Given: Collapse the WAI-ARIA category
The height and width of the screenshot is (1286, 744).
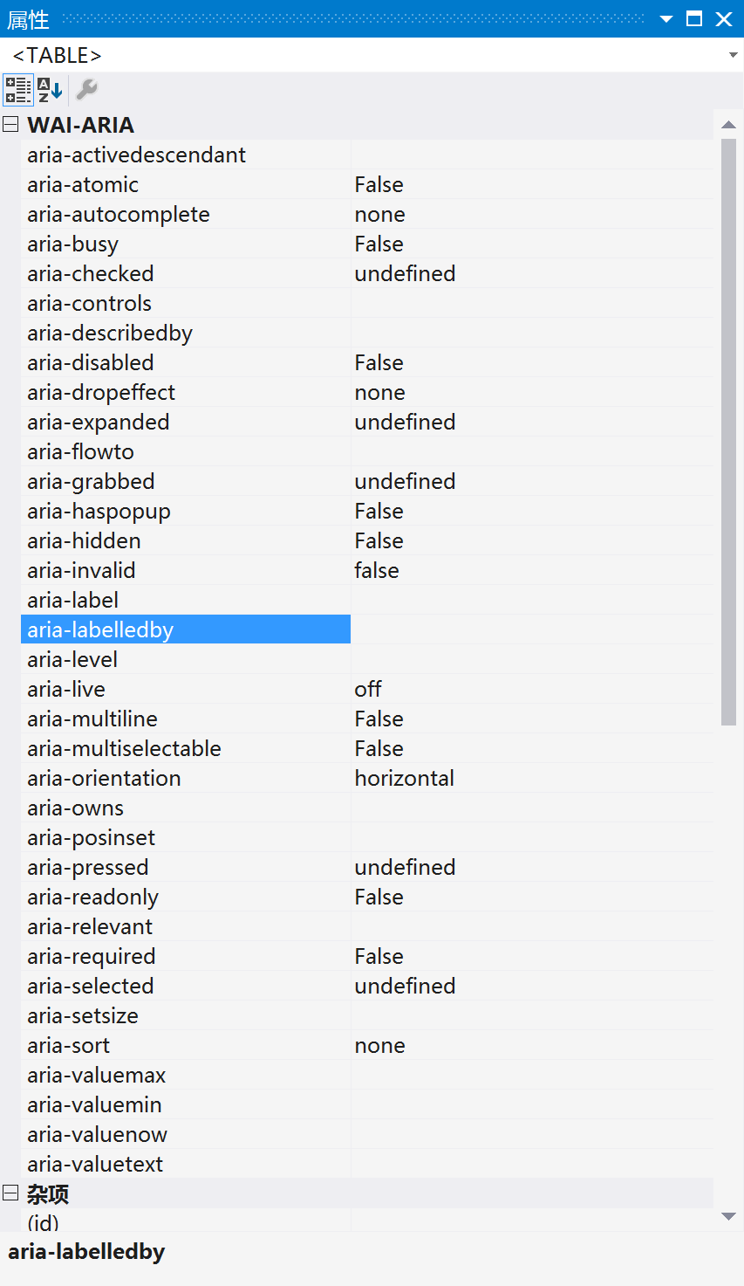Looking at the screenshot, I should (10, 125).
